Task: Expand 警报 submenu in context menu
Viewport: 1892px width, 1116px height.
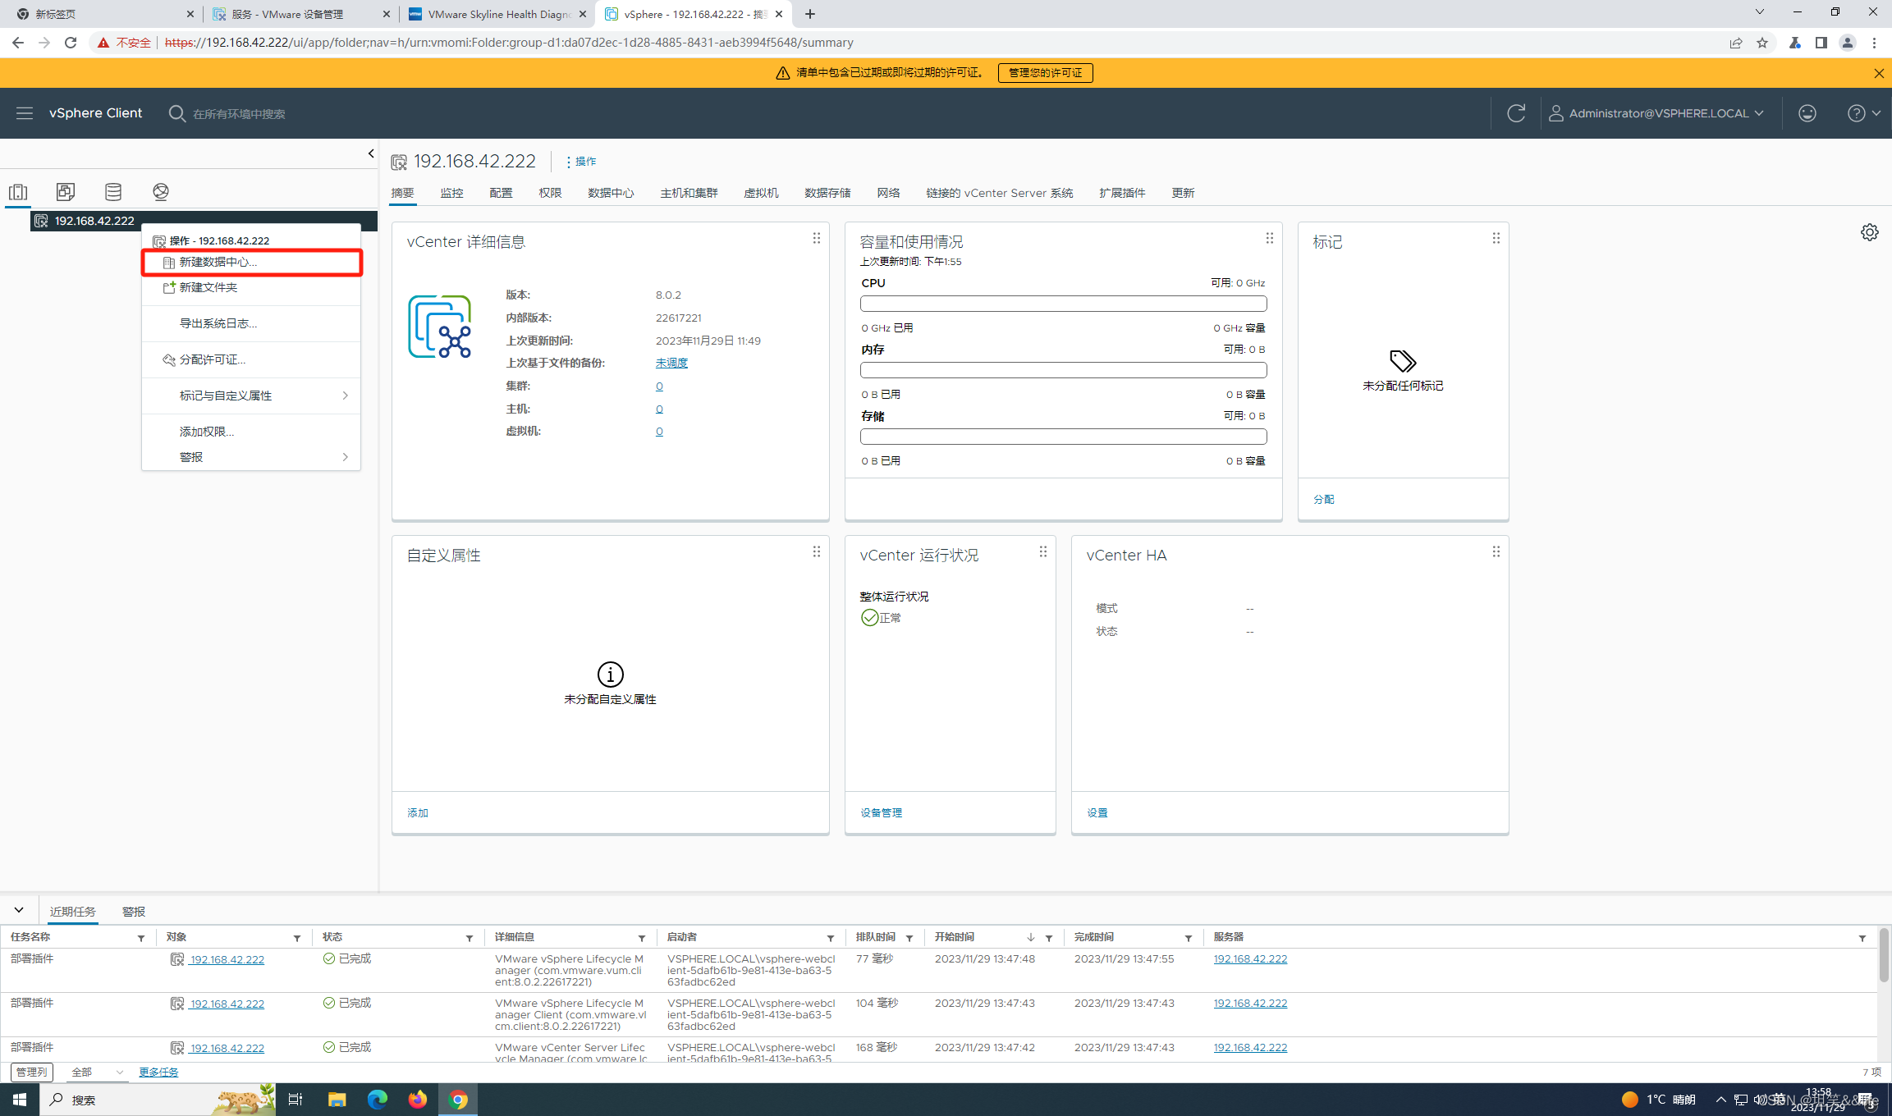Action: point(251,457)
